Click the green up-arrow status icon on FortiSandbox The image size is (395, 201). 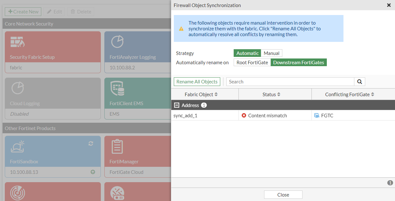click(93, 172)
